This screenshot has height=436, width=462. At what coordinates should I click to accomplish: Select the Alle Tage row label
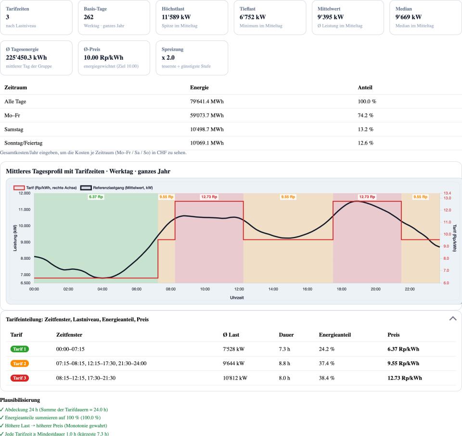(x=15, y=102)
